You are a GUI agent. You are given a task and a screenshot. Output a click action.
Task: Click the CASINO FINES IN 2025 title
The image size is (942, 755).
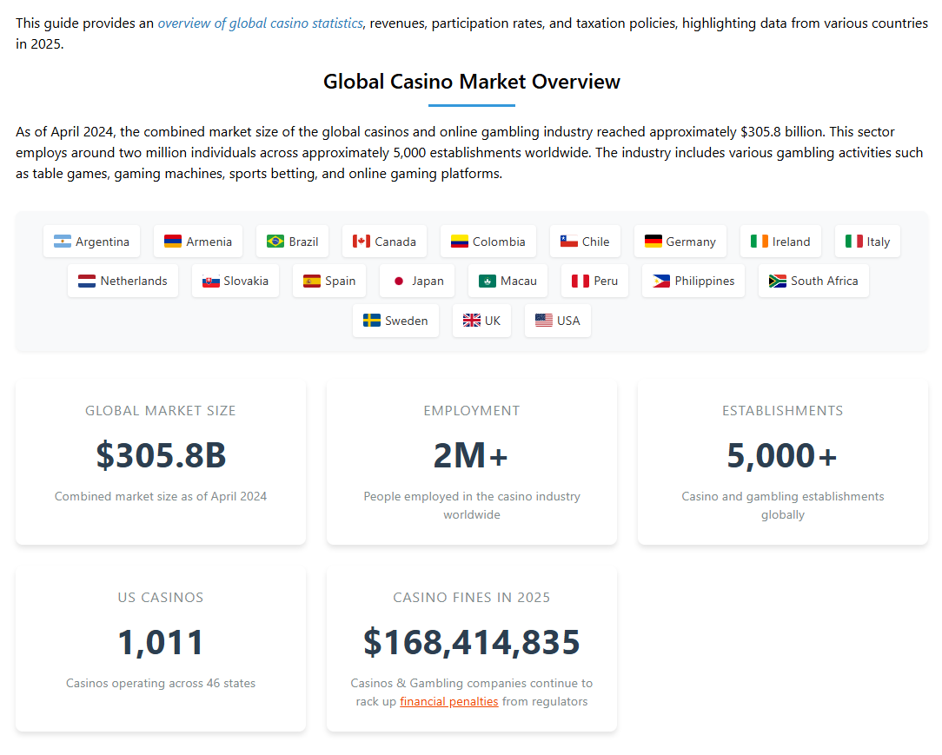tap(472, 598)
